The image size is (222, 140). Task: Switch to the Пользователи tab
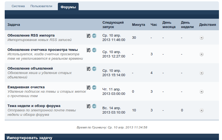click(x=41, y=6)
